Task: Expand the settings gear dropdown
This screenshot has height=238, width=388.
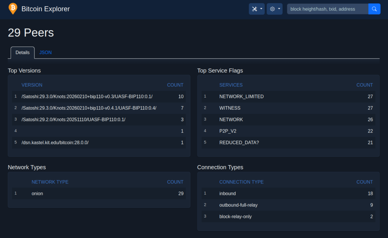Action: tap(274, 9)
